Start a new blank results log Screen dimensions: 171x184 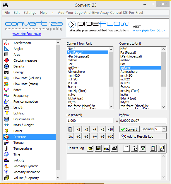126,148
